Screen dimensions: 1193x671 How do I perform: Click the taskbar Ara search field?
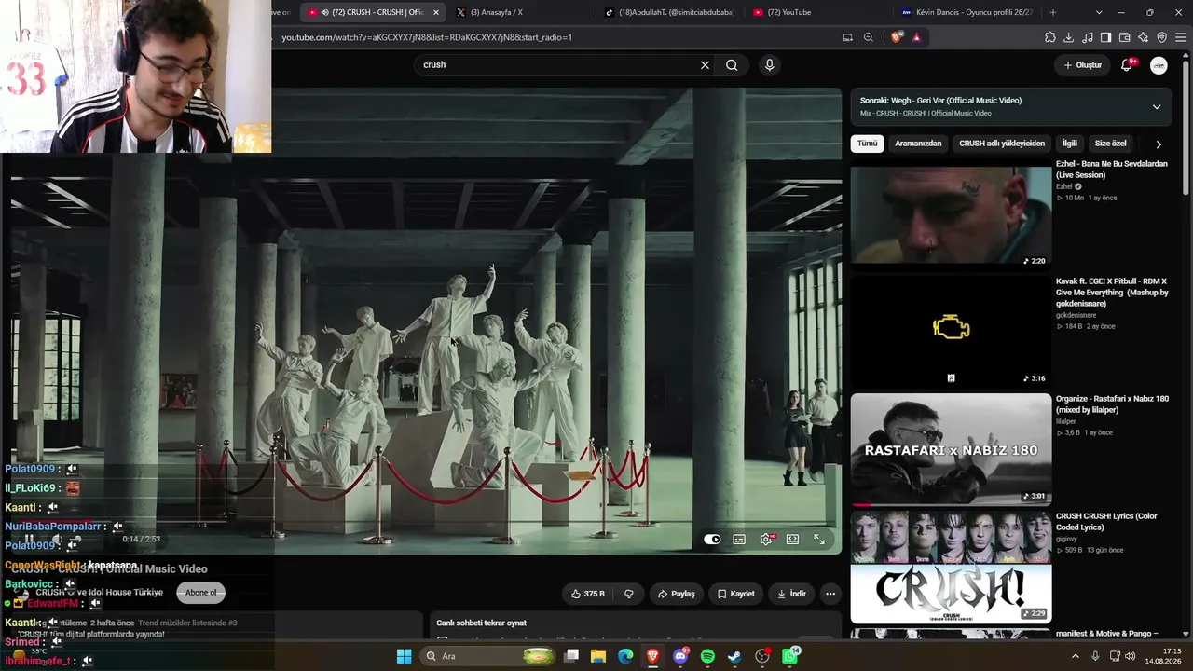point(489,656)
